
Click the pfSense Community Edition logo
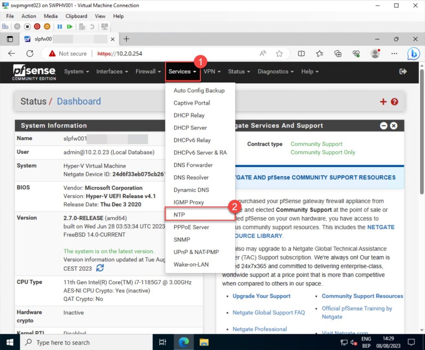(34, 72)
